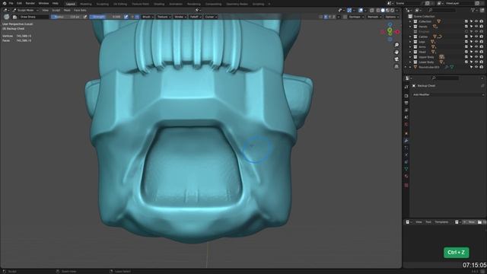
Task: Open the Tool properties tab icon
Action: tap(406, 87)
